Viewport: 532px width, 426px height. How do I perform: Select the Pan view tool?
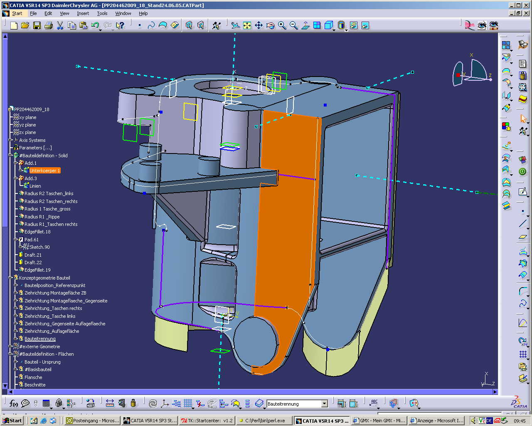(x=259, y=26)
